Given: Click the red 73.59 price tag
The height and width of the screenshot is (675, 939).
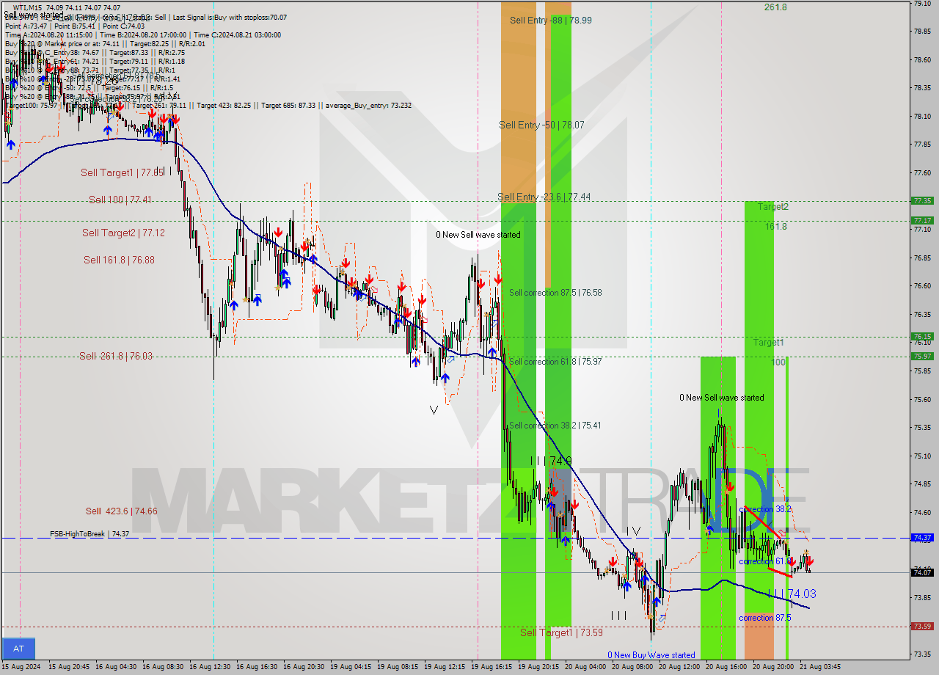Looking at the screenshot, I should 922,626.
